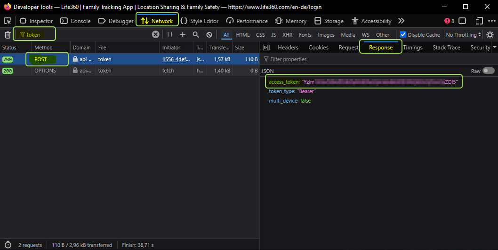498x250 pixels.
Task: Switch to the Console panel
Action: pos(76,21)
